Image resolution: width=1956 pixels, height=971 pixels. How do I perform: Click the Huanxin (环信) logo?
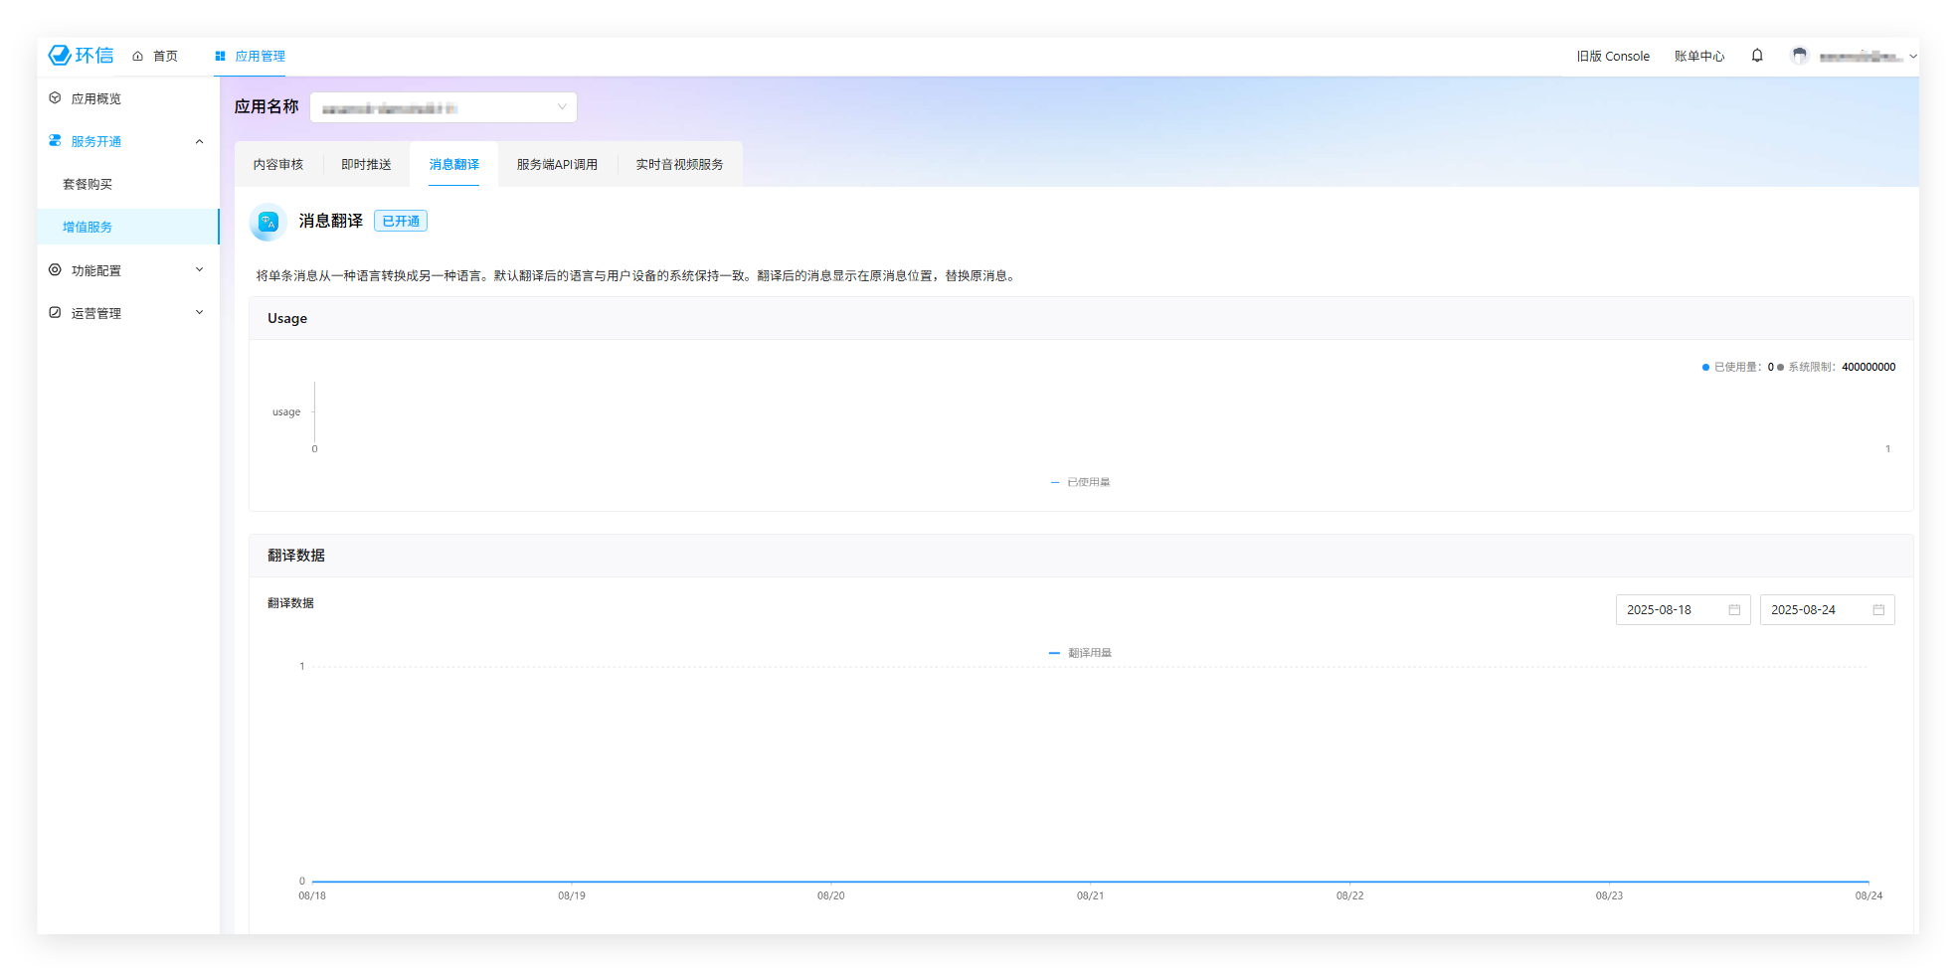(81, 56)
